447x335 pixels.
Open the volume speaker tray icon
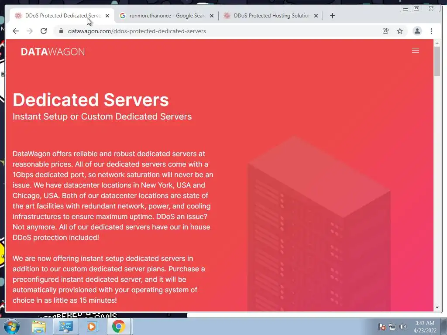click(403, 327)
